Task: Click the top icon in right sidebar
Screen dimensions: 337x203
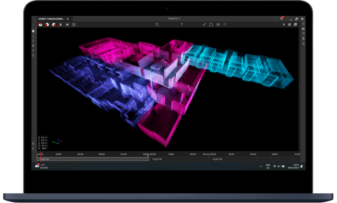Action: 303,24
